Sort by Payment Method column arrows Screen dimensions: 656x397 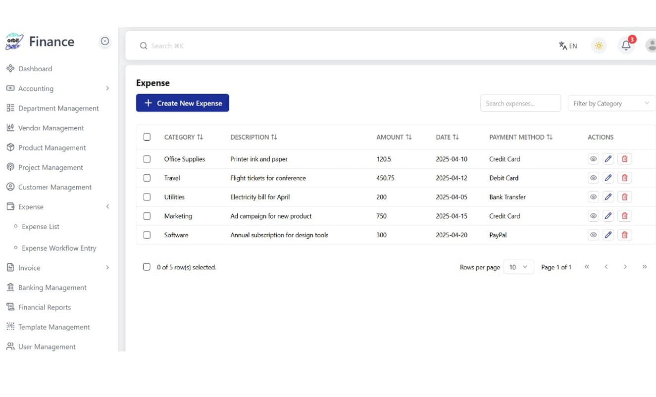[550, 137]
